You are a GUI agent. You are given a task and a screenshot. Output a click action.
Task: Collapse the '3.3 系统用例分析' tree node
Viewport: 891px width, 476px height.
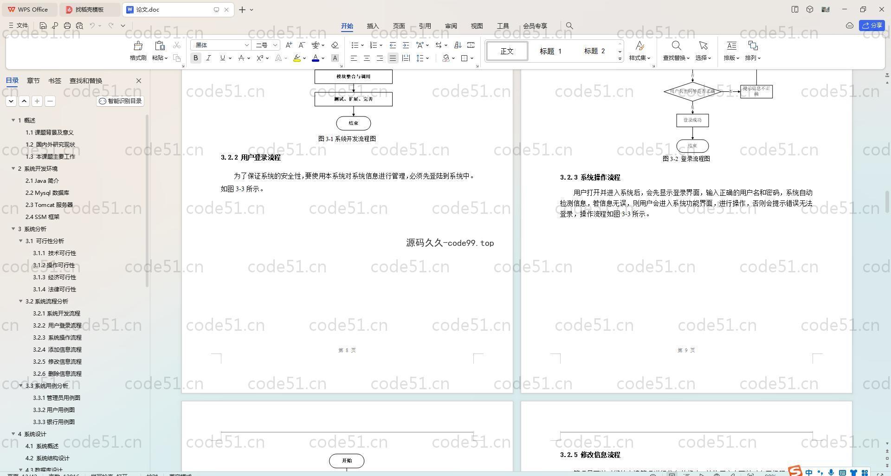[21, 386]
